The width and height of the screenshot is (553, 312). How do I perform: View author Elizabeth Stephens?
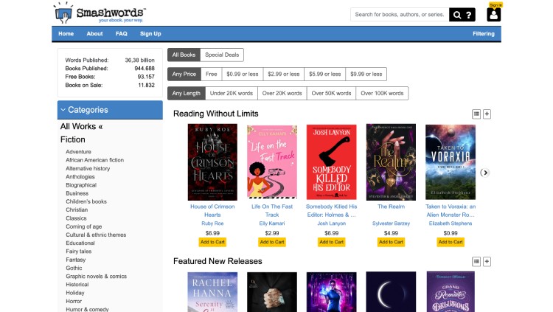(x=451, y=223)
